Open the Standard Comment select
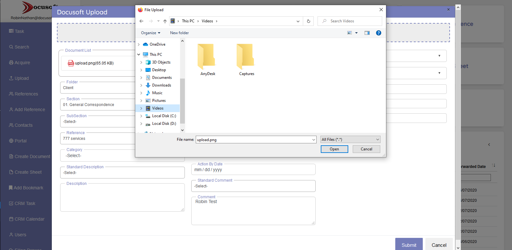 pos(253,186)
